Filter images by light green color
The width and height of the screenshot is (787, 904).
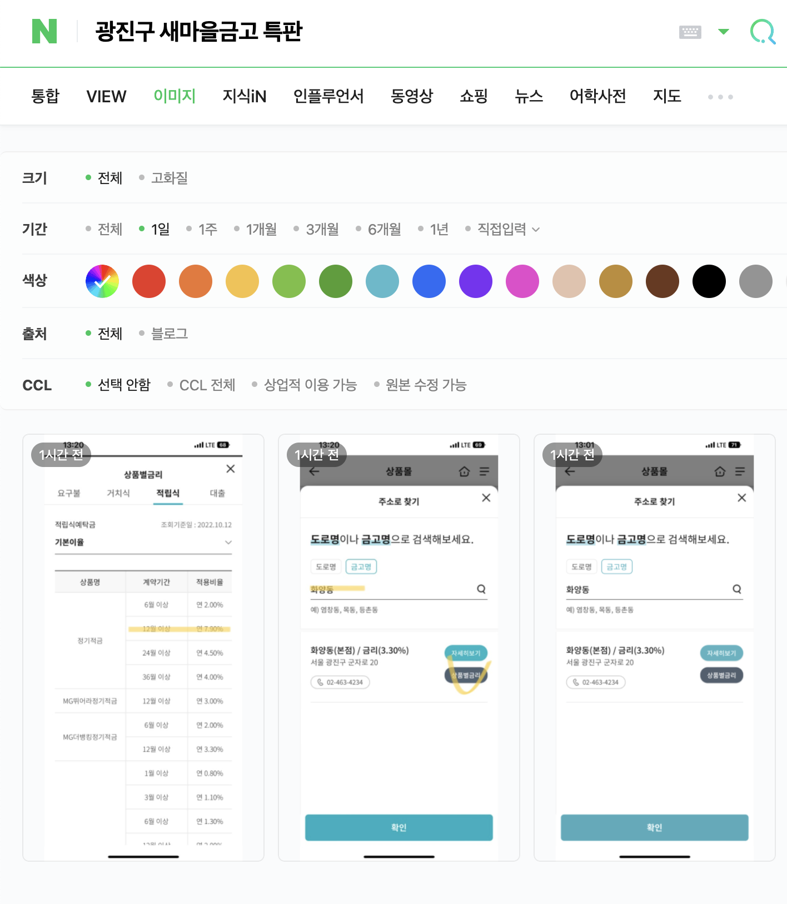pyautogui.click(x=289, y=281)
